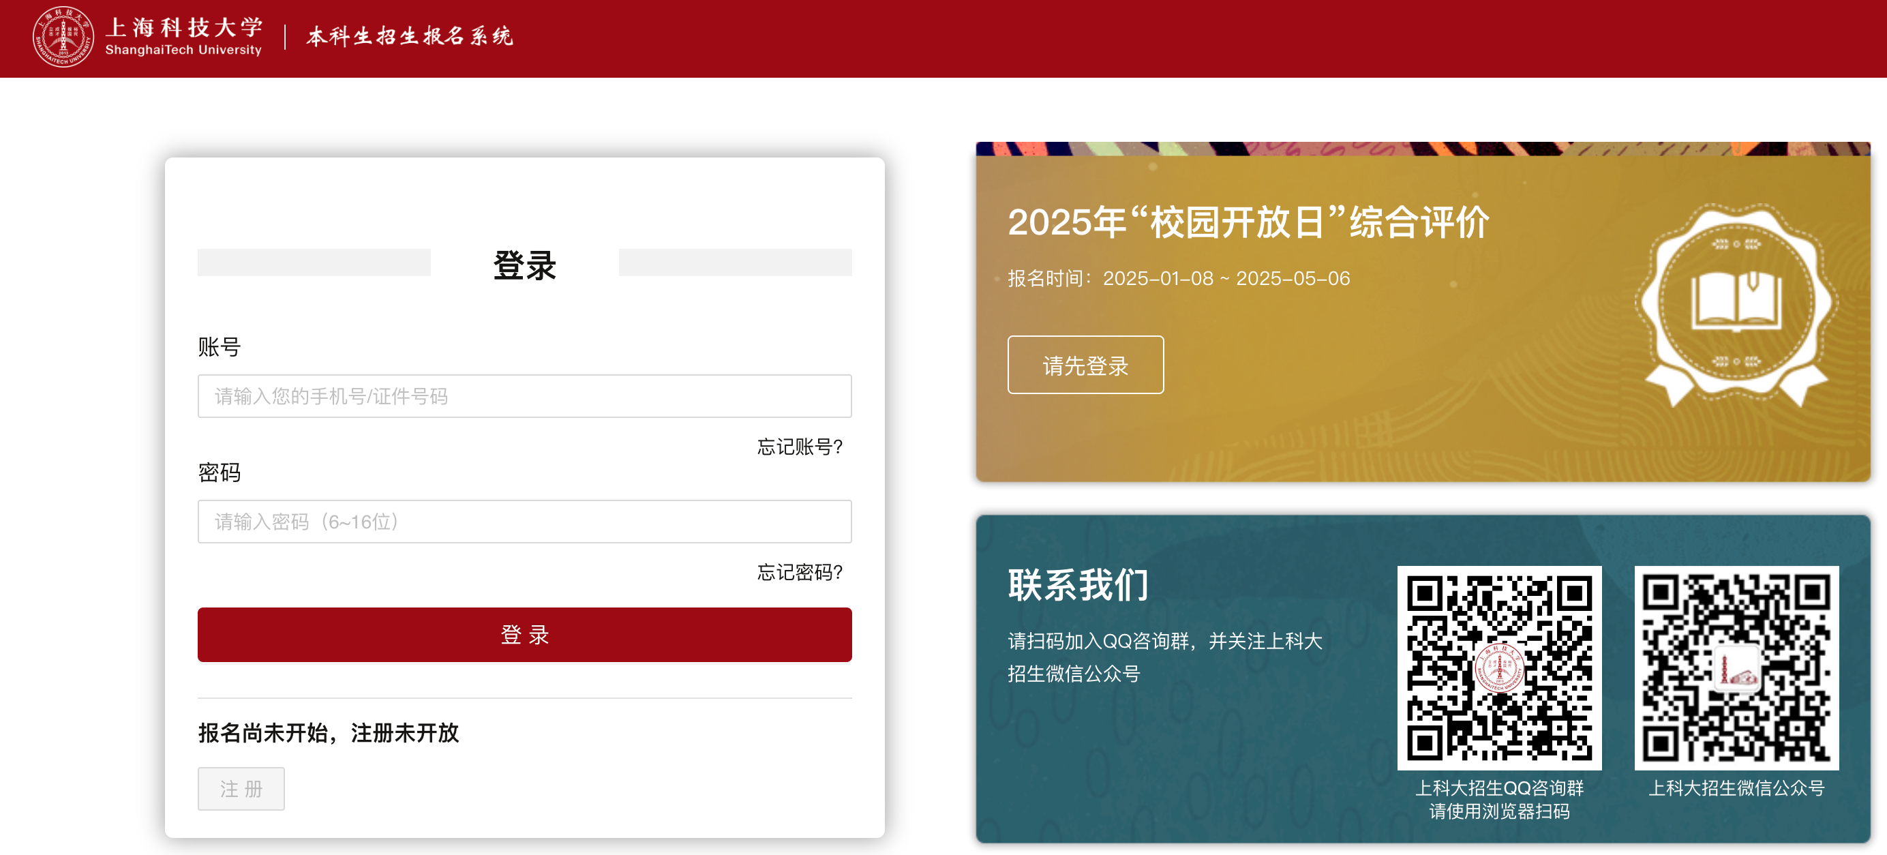Screen dimensions: 1887x855
Task: Click the ShanghaiTech University seal logo
Action: (x=63, y=37)
